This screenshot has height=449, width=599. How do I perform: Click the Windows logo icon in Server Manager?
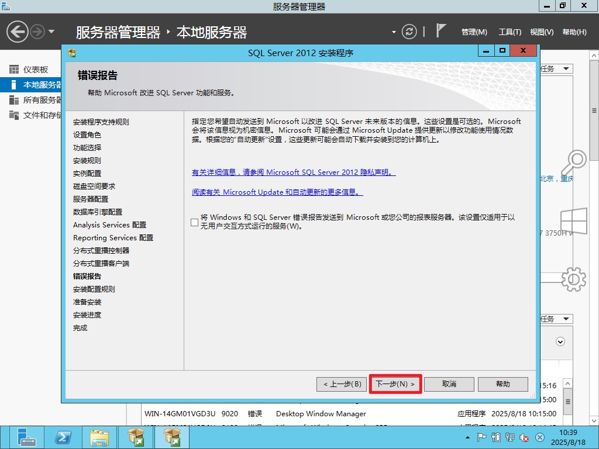point(574,220)
